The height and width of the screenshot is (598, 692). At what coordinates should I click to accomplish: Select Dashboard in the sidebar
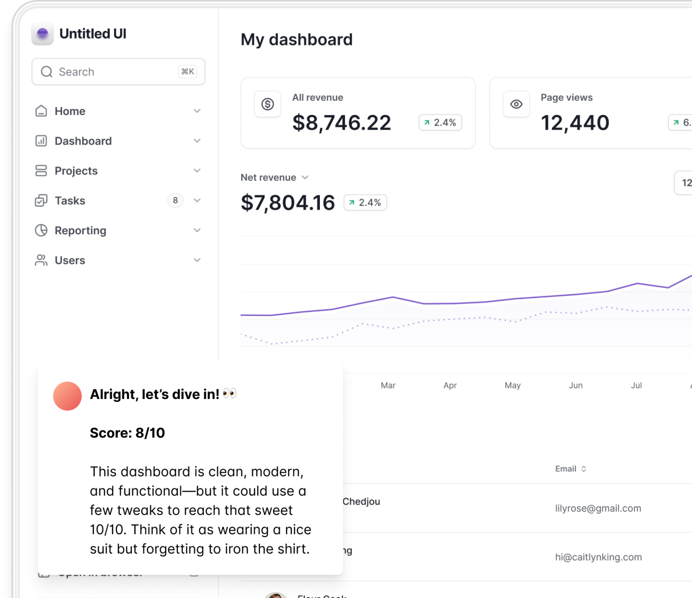coord(83,141)
